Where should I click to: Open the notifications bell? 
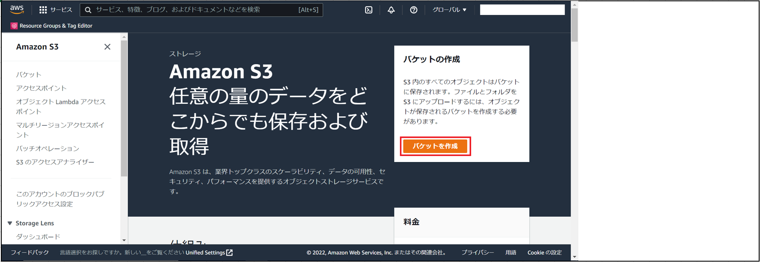click(391, 10)
